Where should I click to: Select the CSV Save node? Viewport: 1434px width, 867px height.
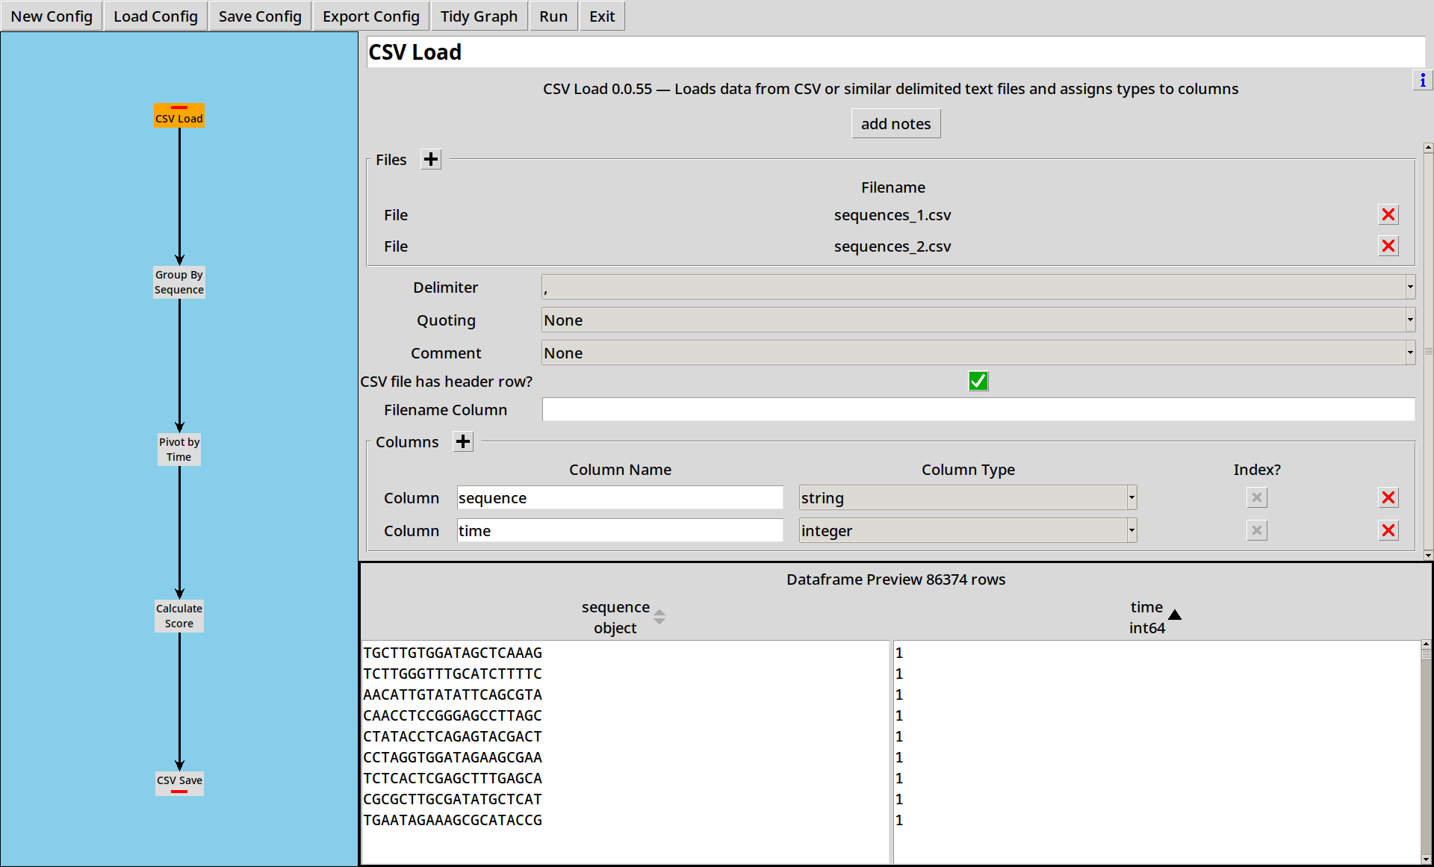pos(179,783)
